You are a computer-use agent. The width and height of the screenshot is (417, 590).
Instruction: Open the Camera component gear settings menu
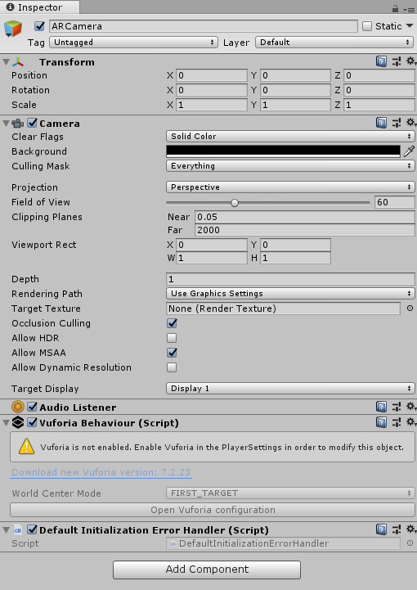tap(411, 123)
